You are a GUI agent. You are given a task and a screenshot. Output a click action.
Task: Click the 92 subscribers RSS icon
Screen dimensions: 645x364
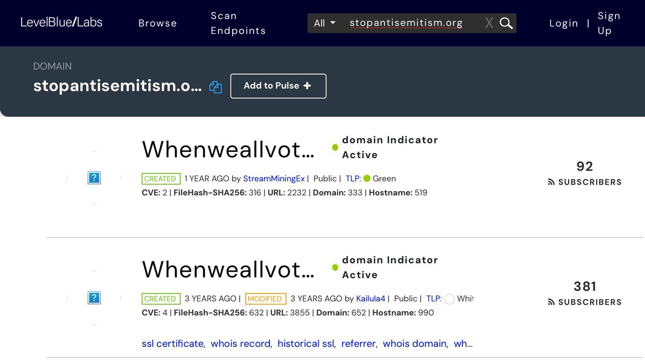coord(551,183)
